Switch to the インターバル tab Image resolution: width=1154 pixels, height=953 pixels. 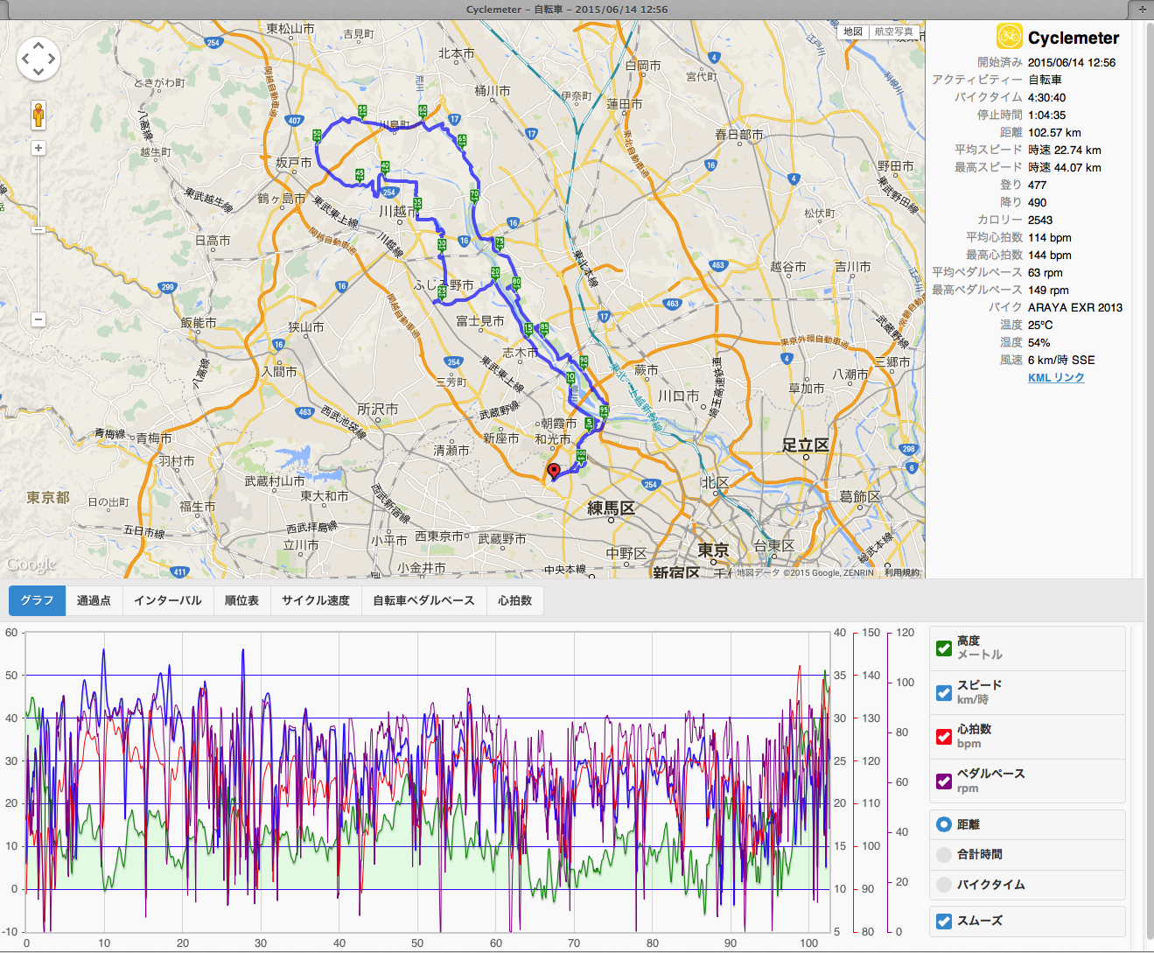pos(167,600)
